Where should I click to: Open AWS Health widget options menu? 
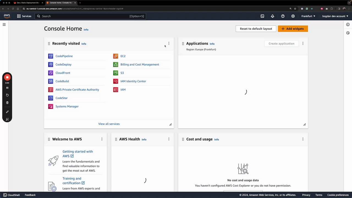(x=169, y=139)
